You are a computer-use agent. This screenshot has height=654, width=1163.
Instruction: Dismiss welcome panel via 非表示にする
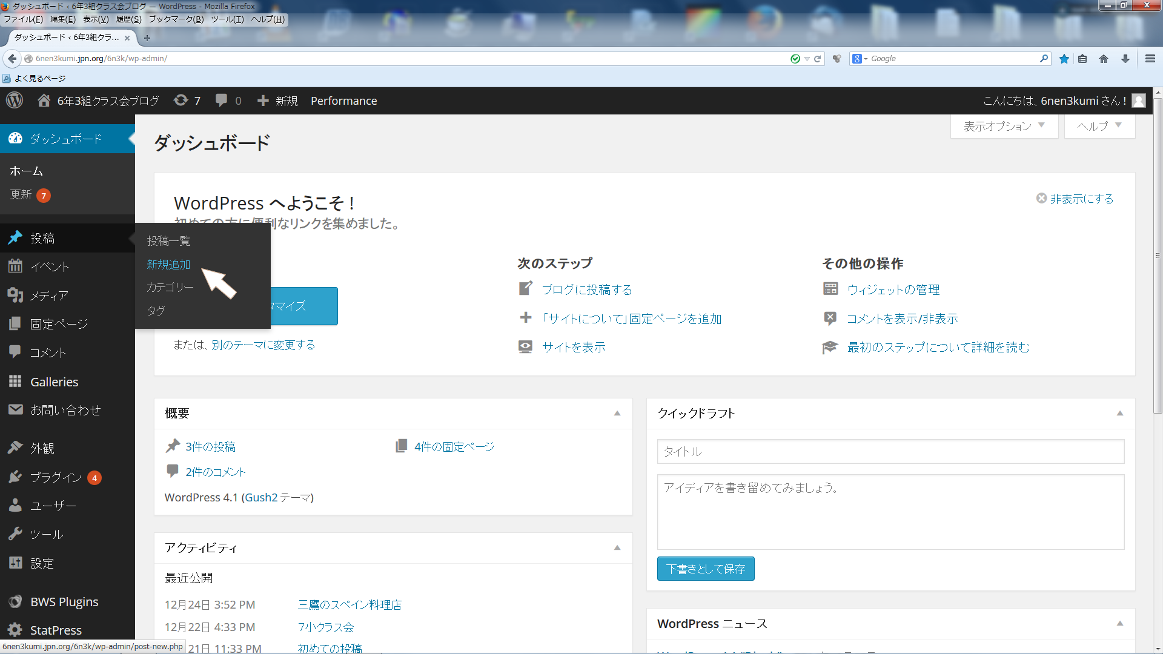(x=1075, y=199)
